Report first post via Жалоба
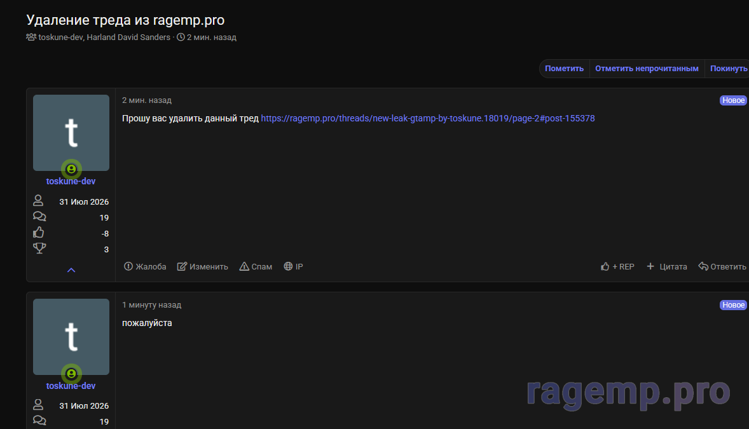 click(x=145, y=266)
